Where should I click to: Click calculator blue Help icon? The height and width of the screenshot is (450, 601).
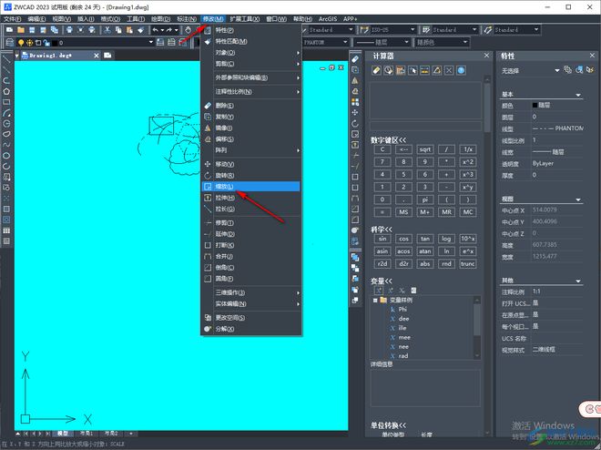pos(461,70)
